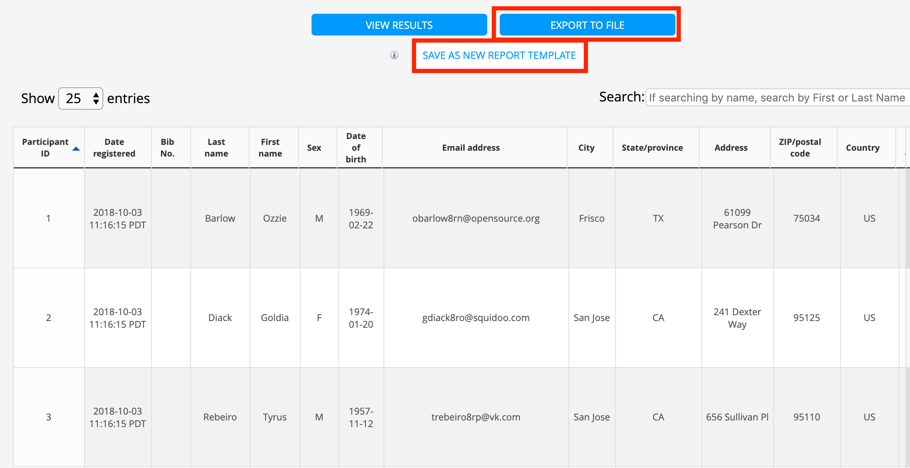Sort by ZIP/postal code header
The image size is (910, 468).
click(x=800, y=148)
